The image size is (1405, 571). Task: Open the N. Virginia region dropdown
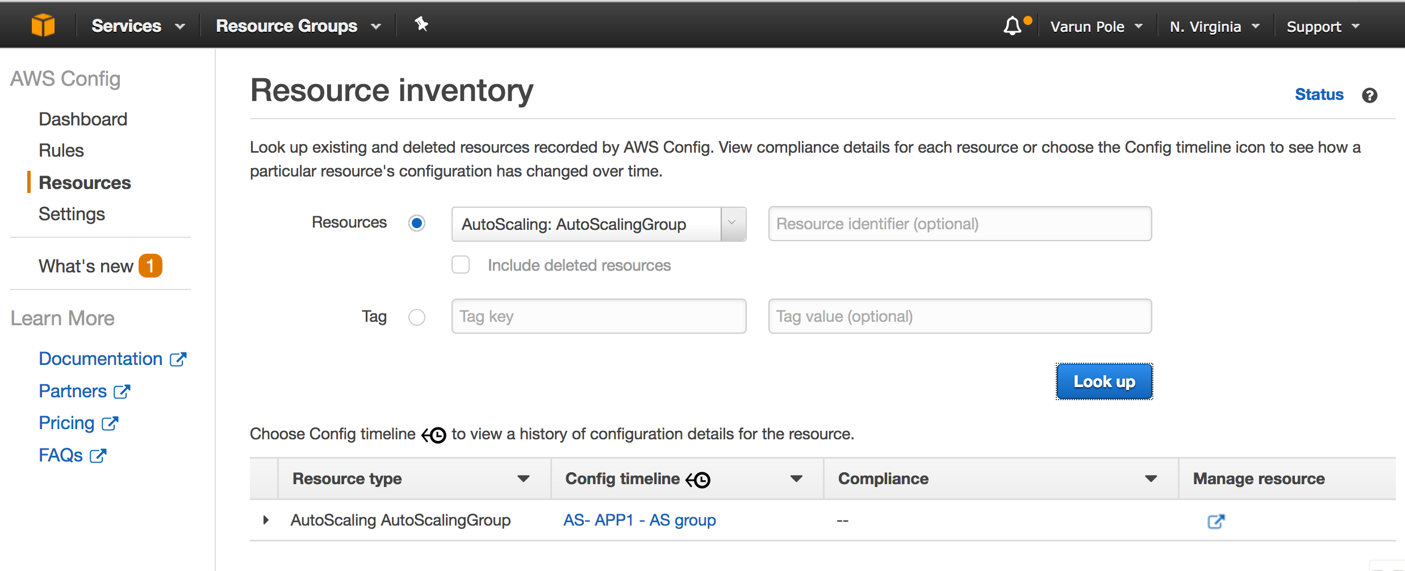point(1214,27)
